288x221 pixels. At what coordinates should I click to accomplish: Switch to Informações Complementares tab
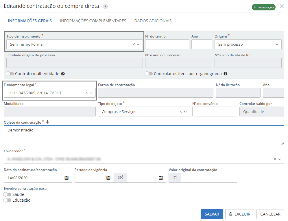coord(93,21)
